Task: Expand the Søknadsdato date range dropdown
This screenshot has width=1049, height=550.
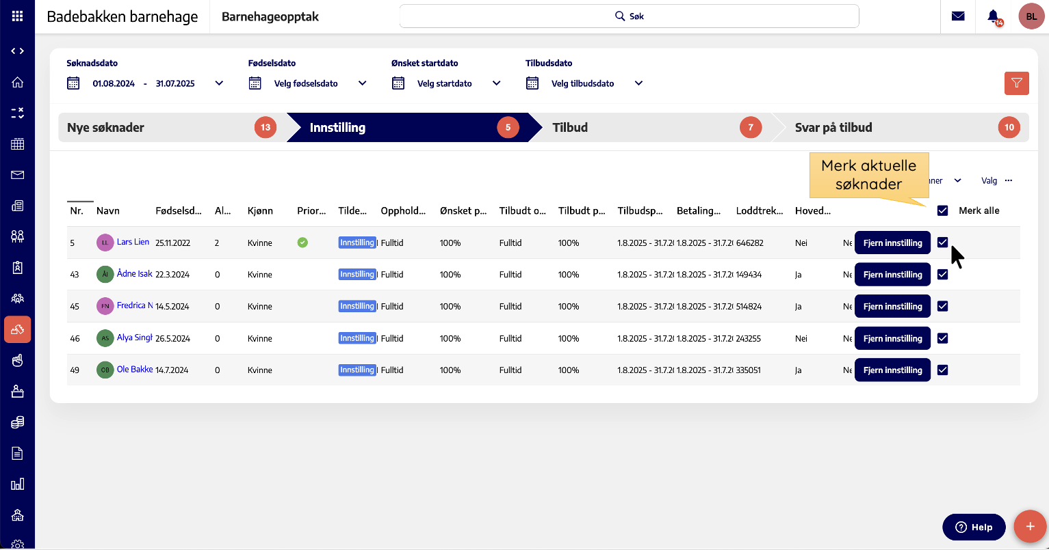Action: coord(219,83)
